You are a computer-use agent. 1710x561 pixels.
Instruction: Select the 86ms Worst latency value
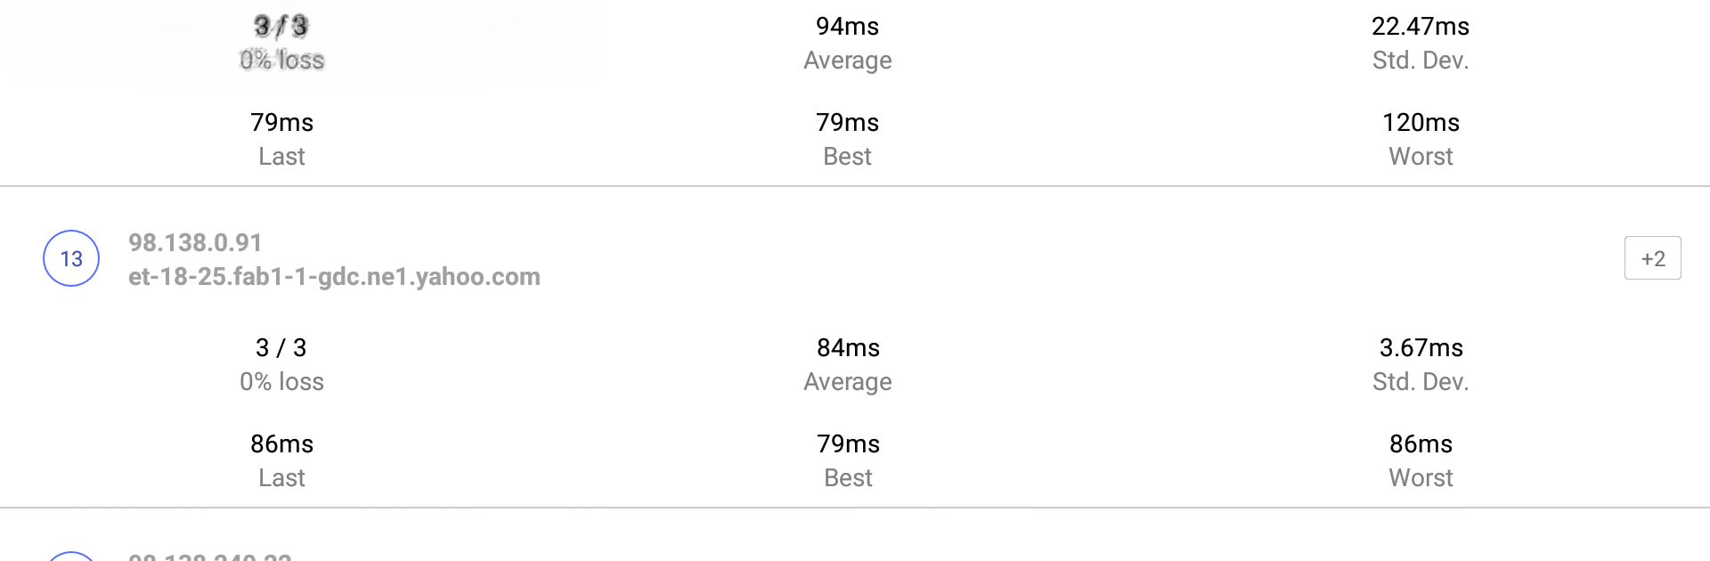tap(1421, 443)
